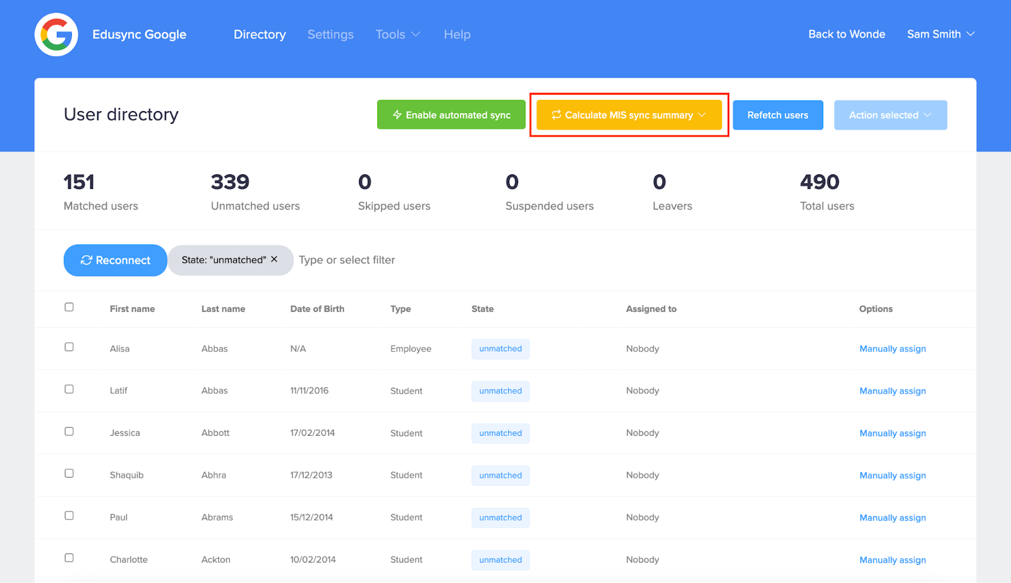Open the Settings menu item

pos(330,34)
